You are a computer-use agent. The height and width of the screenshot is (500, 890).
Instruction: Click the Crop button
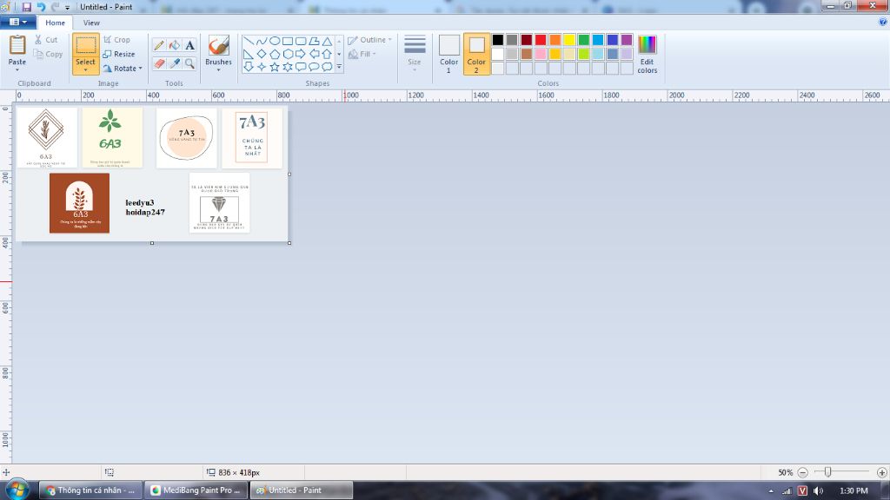(117, 40)
